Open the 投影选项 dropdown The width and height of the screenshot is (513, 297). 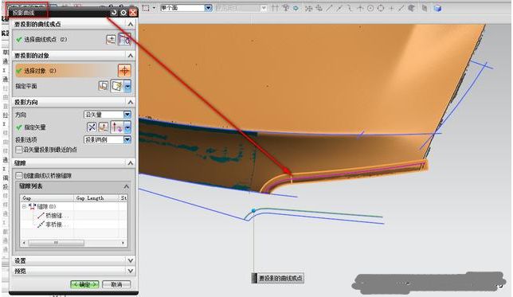click(x=108, y=139)
